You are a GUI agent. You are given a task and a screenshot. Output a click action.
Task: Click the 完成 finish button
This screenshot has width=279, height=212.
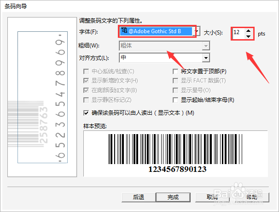pos(173,197)
